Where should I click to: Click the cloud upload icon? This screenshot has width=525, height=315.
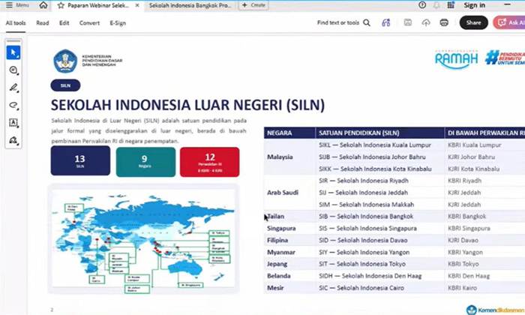(x=426, y=22)
